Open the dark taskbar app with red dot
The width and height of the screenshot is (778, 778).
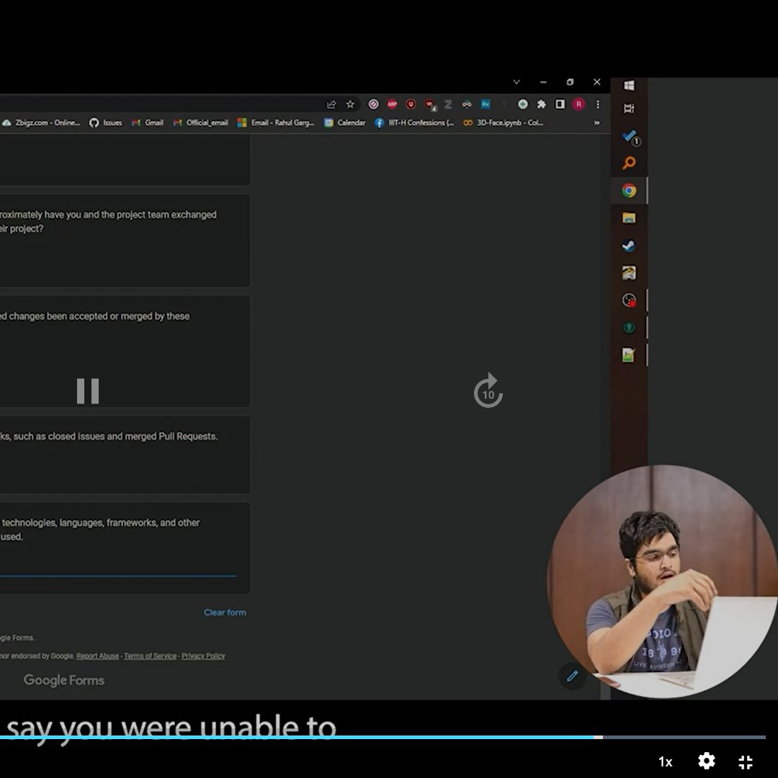pos(629,300)
